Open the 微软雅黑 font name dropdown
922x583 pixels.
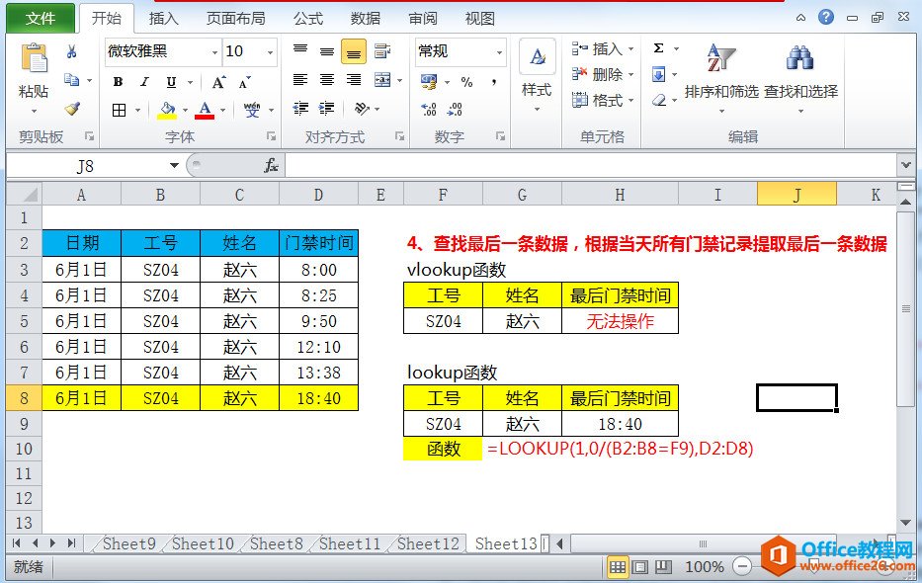pos(214,52)
